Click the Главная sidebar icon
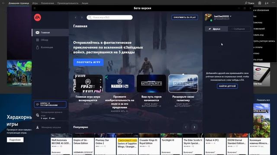The height and width of the screenshot is (155, 277). pyautogui.click(x=38, y=33)
